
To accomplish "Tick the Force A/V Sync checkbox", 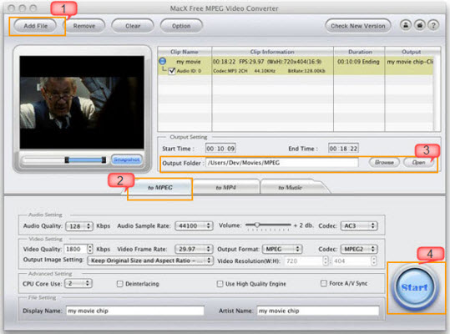I will coord(323,284).
